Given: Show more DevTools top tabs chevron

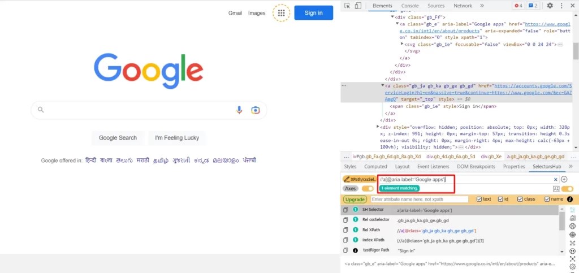Looking at the screenshot, I should (482, 6).
